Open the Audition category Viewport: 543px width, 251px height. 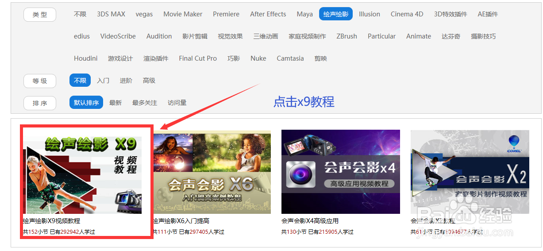pyautogui.click(x=159, y=36)
